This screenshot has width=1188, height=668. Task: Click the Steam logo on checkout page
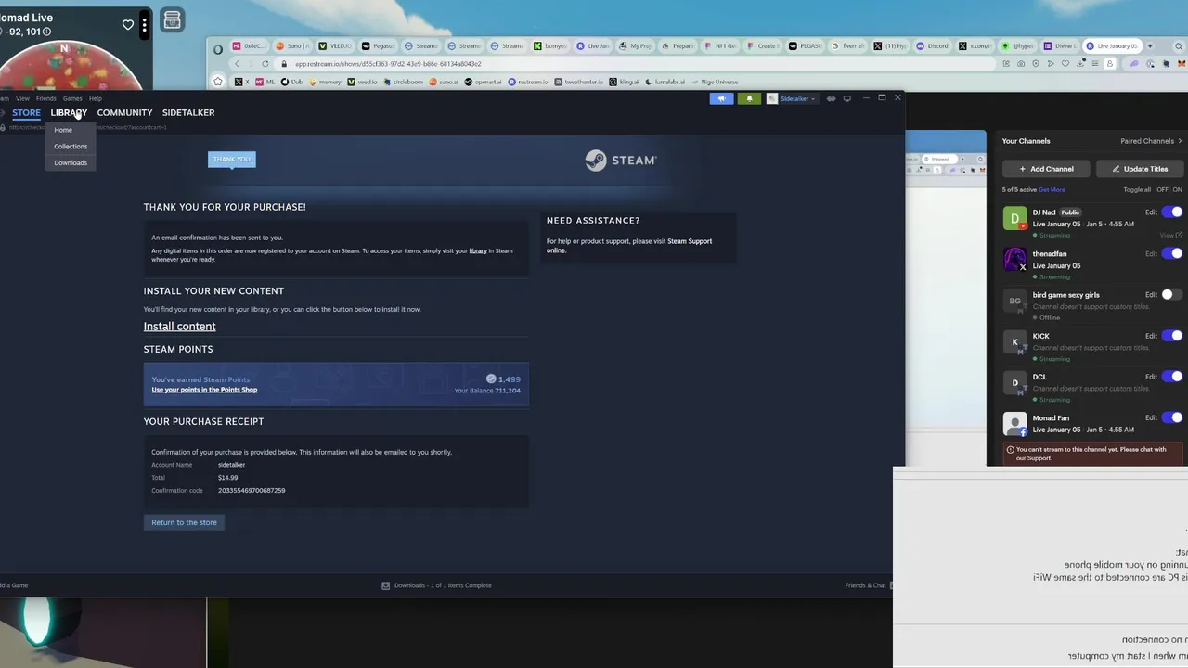pos(620,161)
